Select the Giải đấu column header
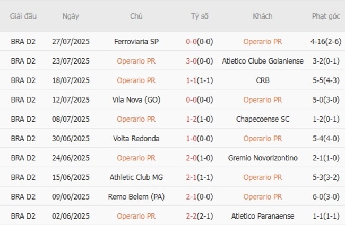This screenshot has height=226, width=345. coord(23,16)
